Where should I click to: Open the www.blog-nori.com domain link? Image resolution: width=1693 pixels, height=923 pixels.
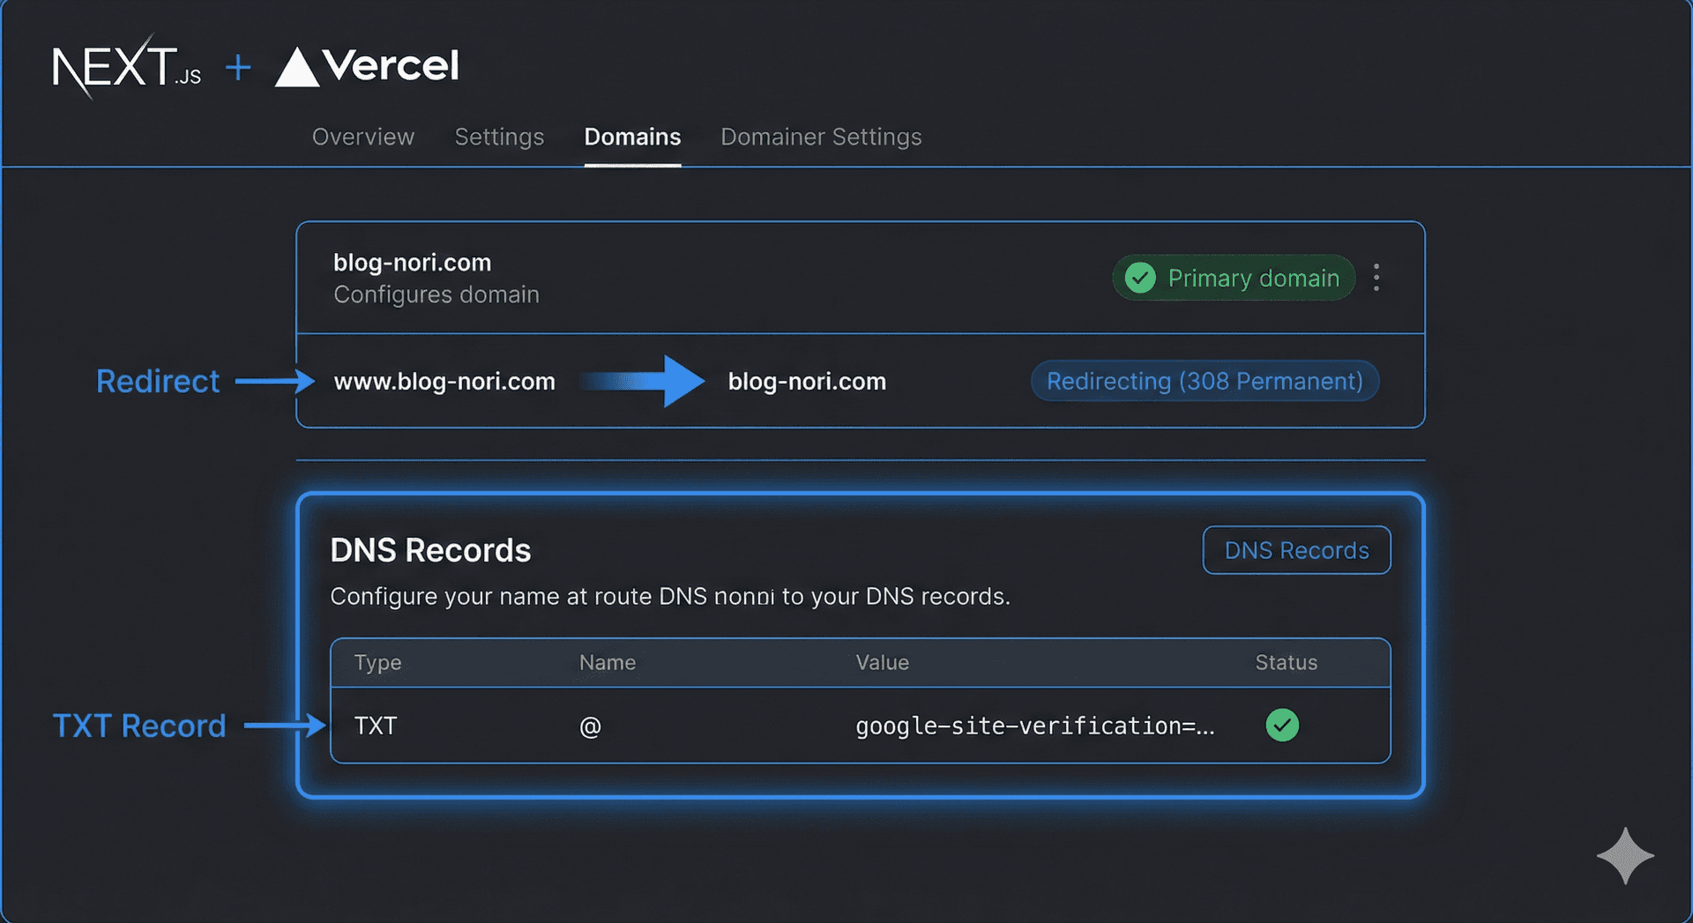tap(444, 381)
